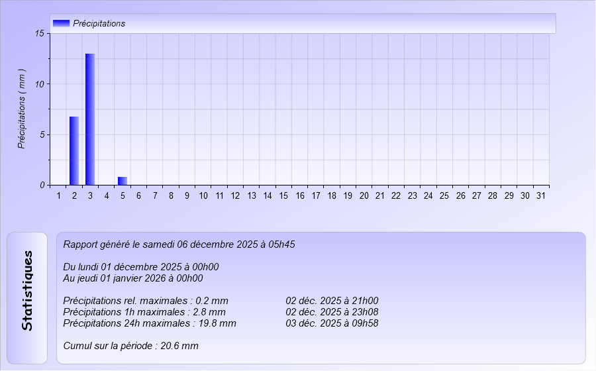Click the vertical axis title Précipitations (mm)
This screenshot has width=596, height=371.
click(22, 109)
